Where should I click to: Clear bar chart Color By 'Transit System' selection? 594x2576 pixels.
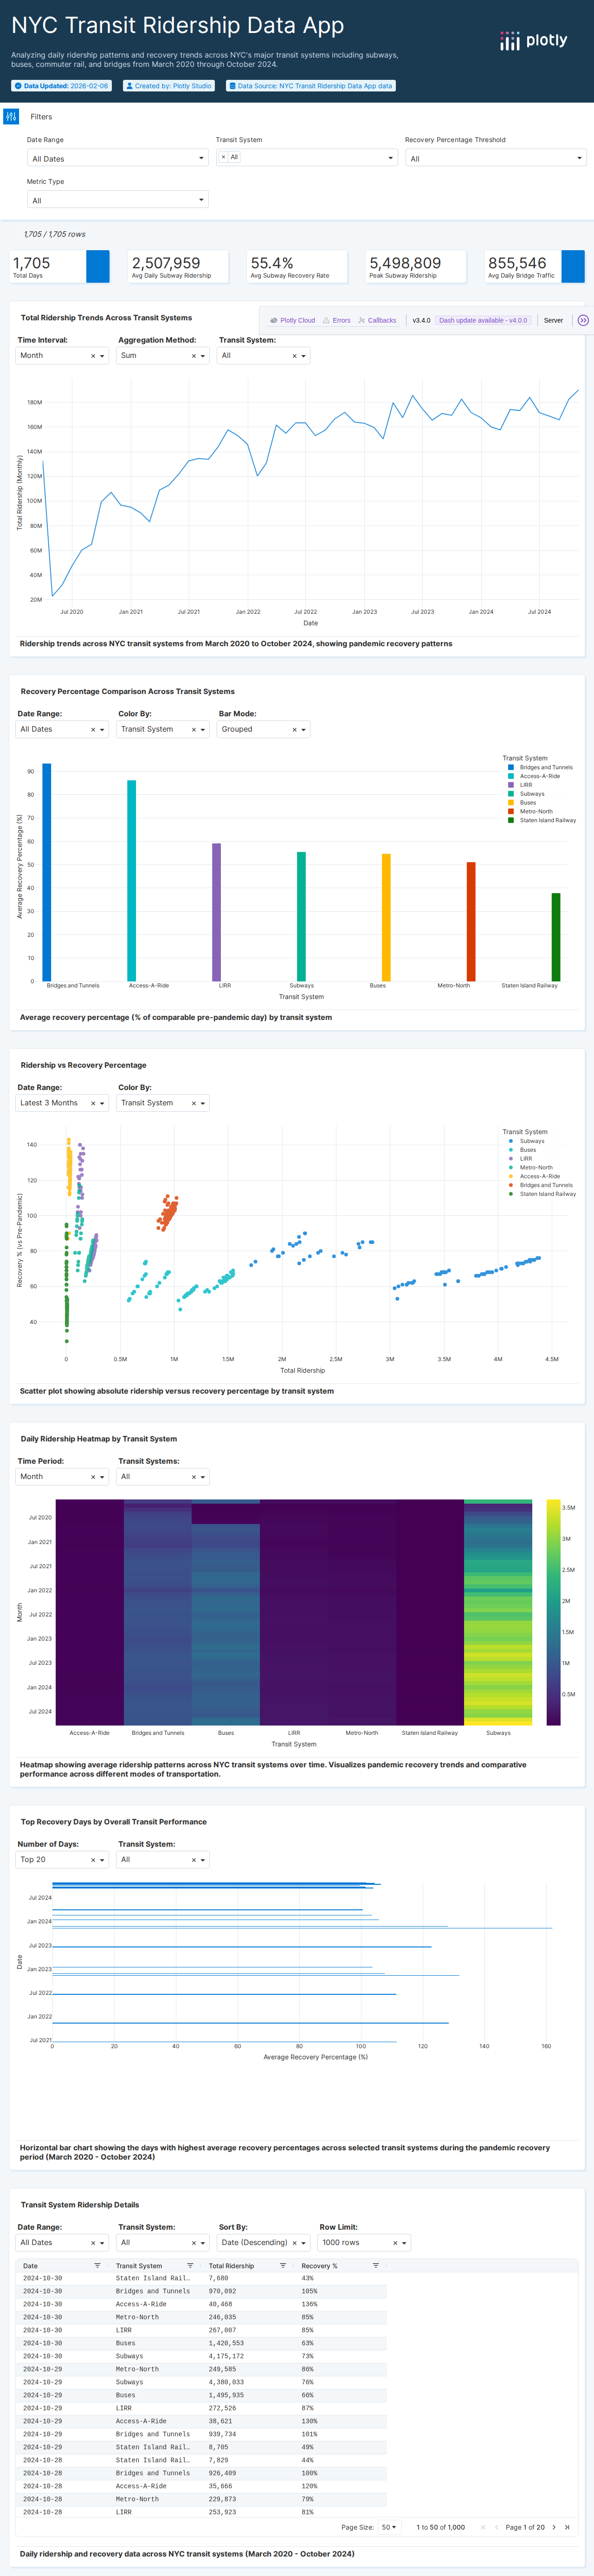(194, 730)
